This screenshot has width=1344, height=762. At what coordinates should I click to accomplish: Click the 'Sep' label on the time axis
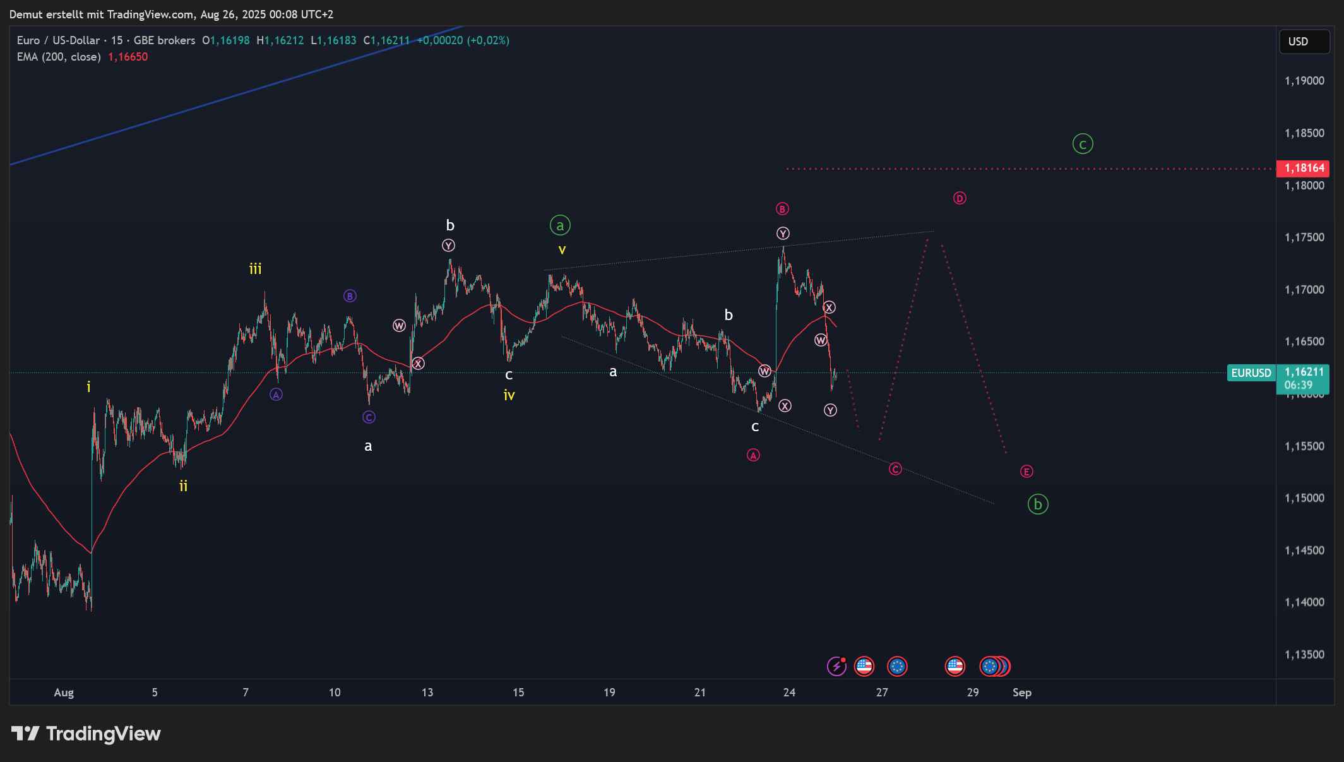[x=1021, y=693]
